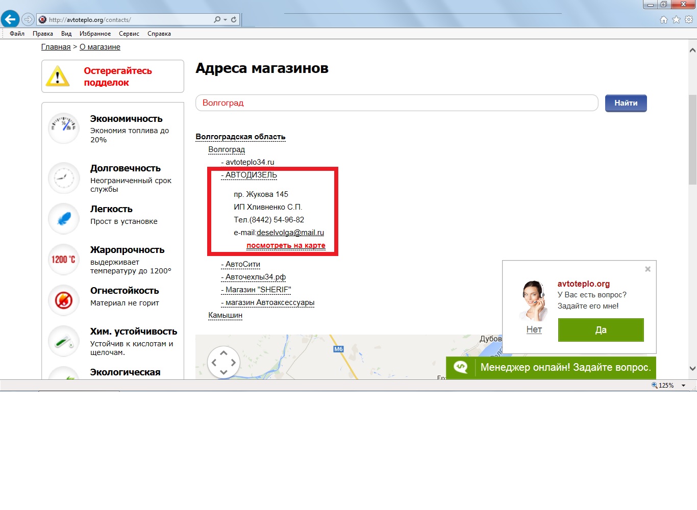The width and height of the screenshot is (697, 510).
Task: Click the green Да button
Action: tap(601, 330)
